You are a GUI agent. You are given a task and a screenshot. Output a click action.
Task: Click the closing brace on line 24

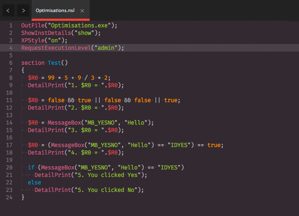point(23,197)
